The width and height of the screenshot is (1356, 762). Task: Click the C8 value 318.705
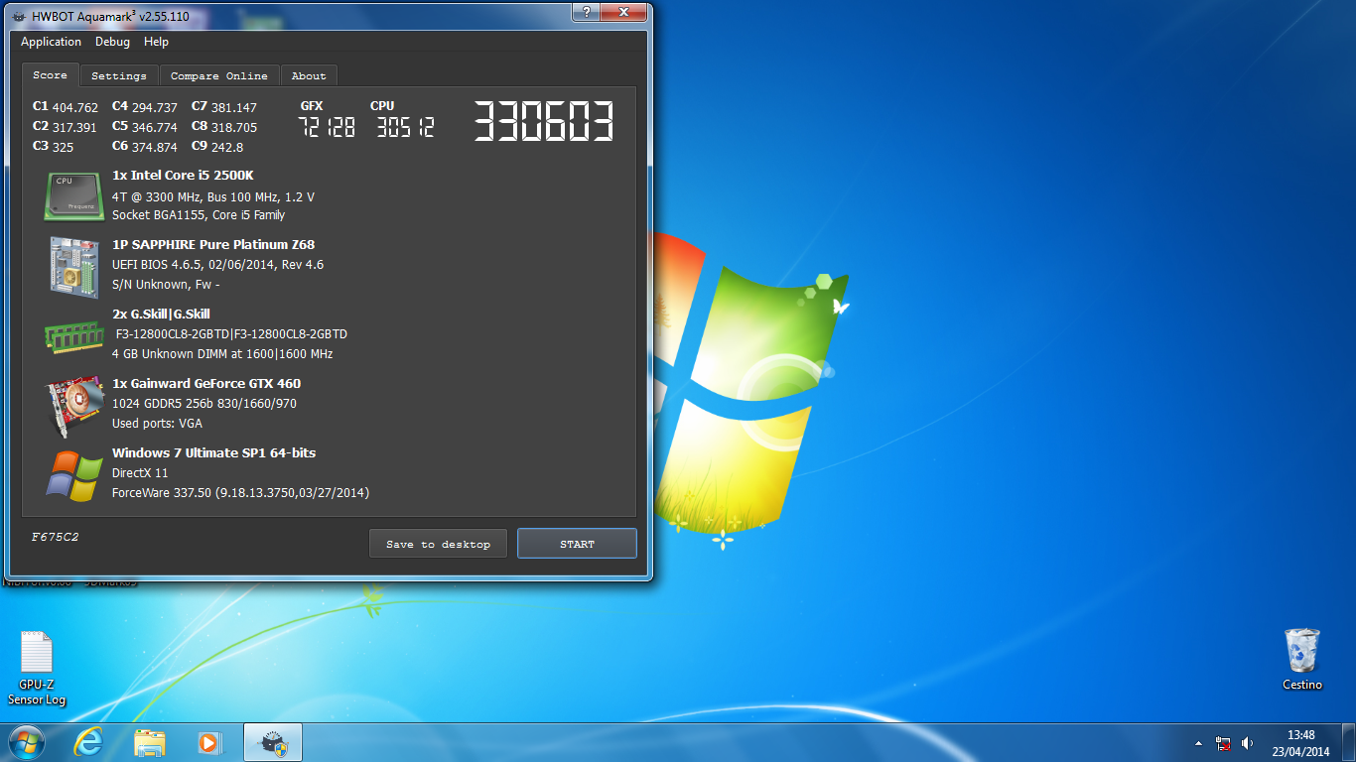[x=234, y=127]
